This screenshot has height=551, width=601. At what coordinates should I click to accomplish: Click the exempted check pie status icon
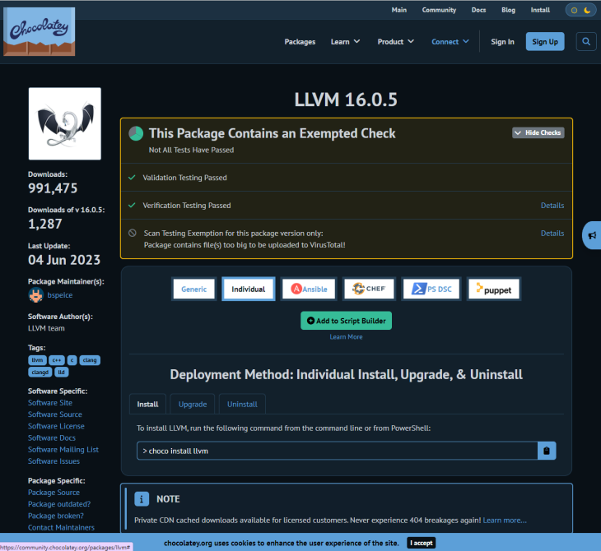[136, 133]
